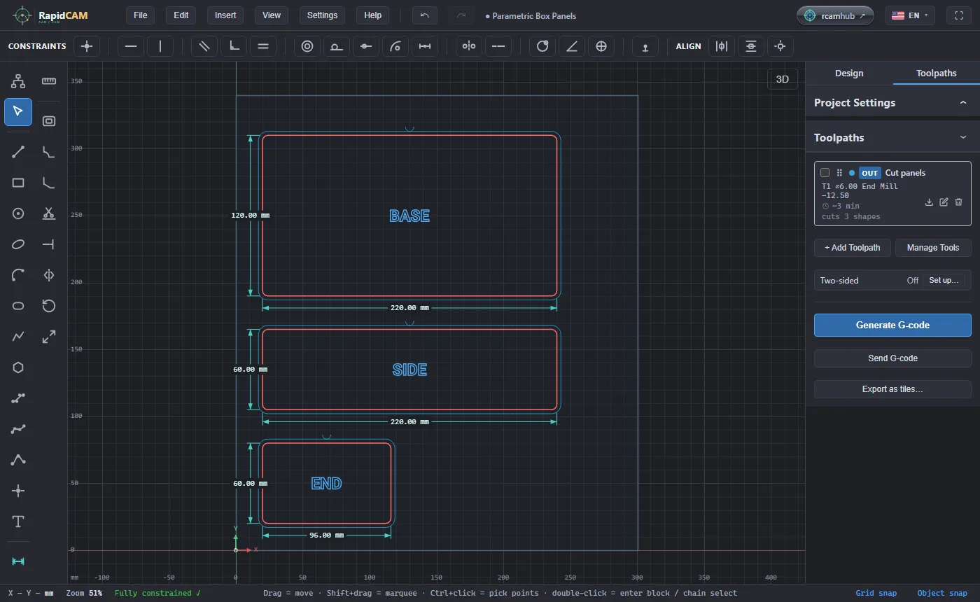Click the Generate G-code button

892,325
